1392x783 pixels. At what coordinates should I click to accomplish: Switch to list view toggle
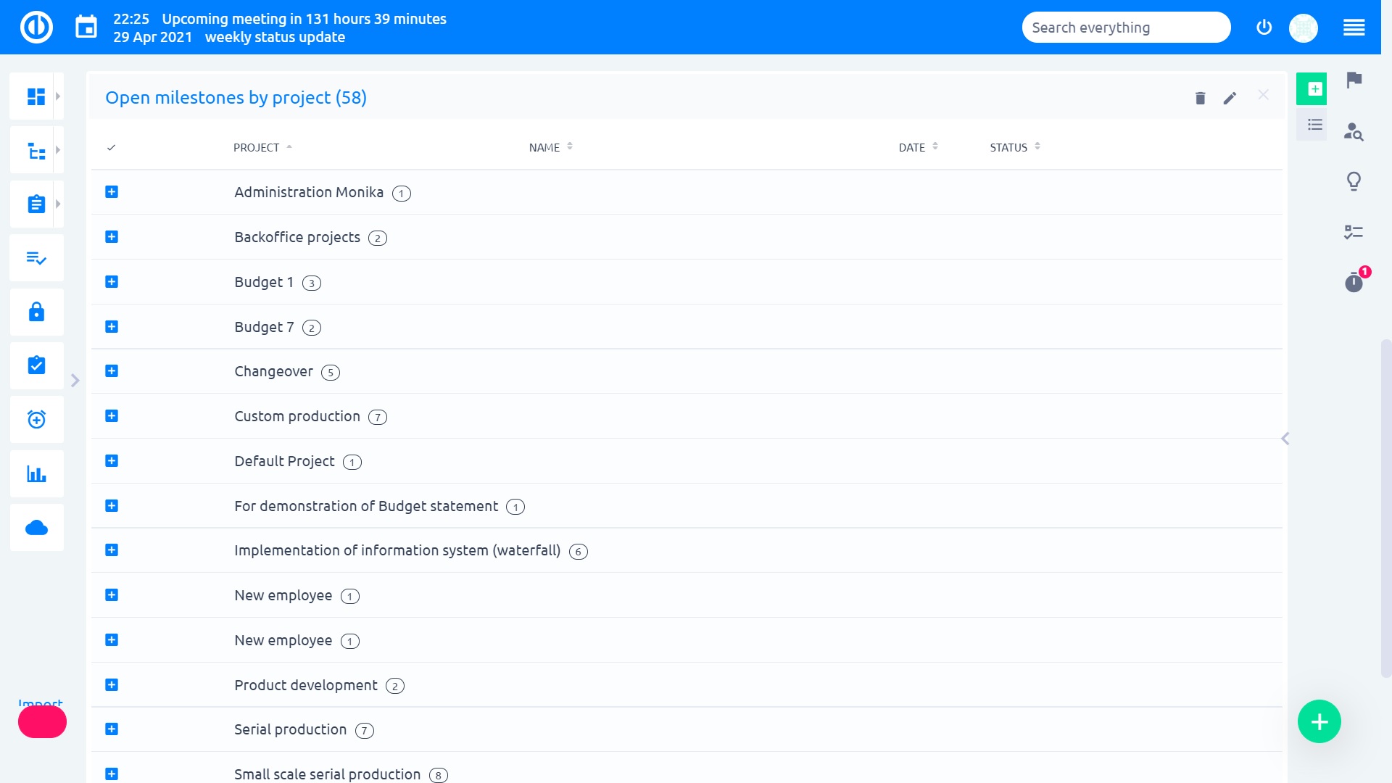click(x=1314, y=125)
